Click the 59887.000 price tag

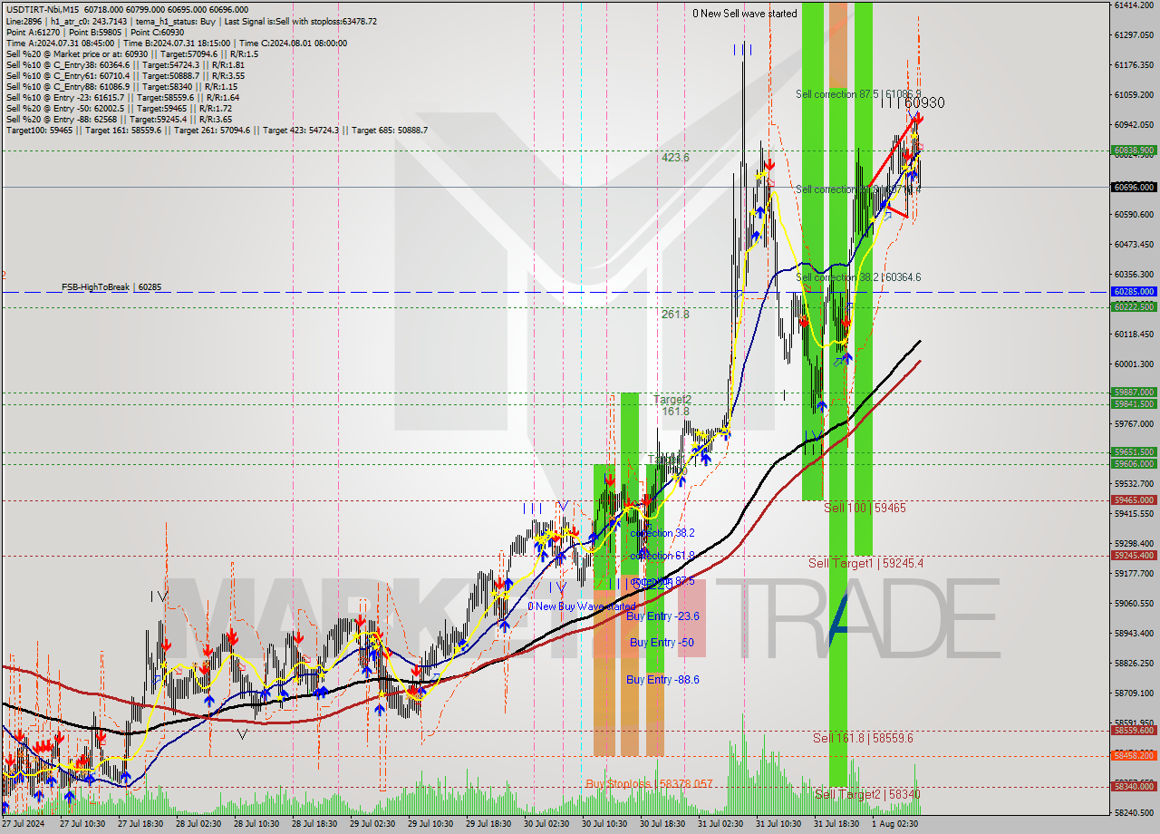point(1133,393)
